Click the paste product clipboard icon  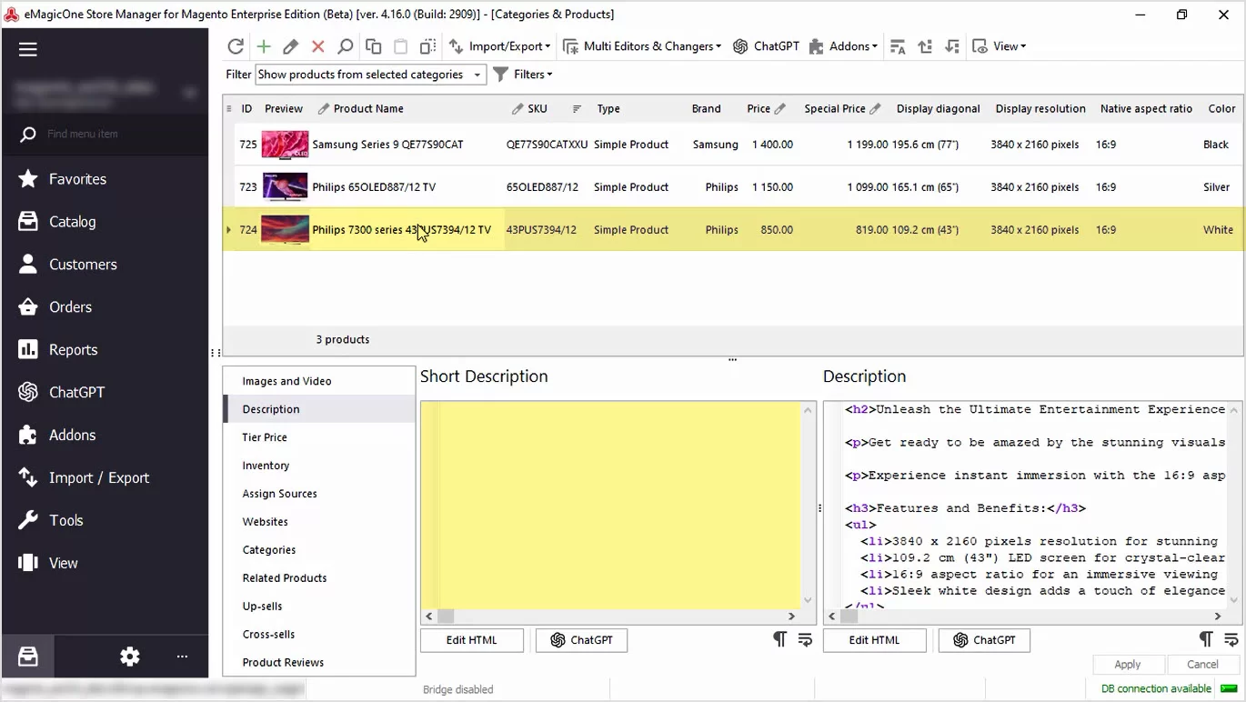tap(400, 46)
